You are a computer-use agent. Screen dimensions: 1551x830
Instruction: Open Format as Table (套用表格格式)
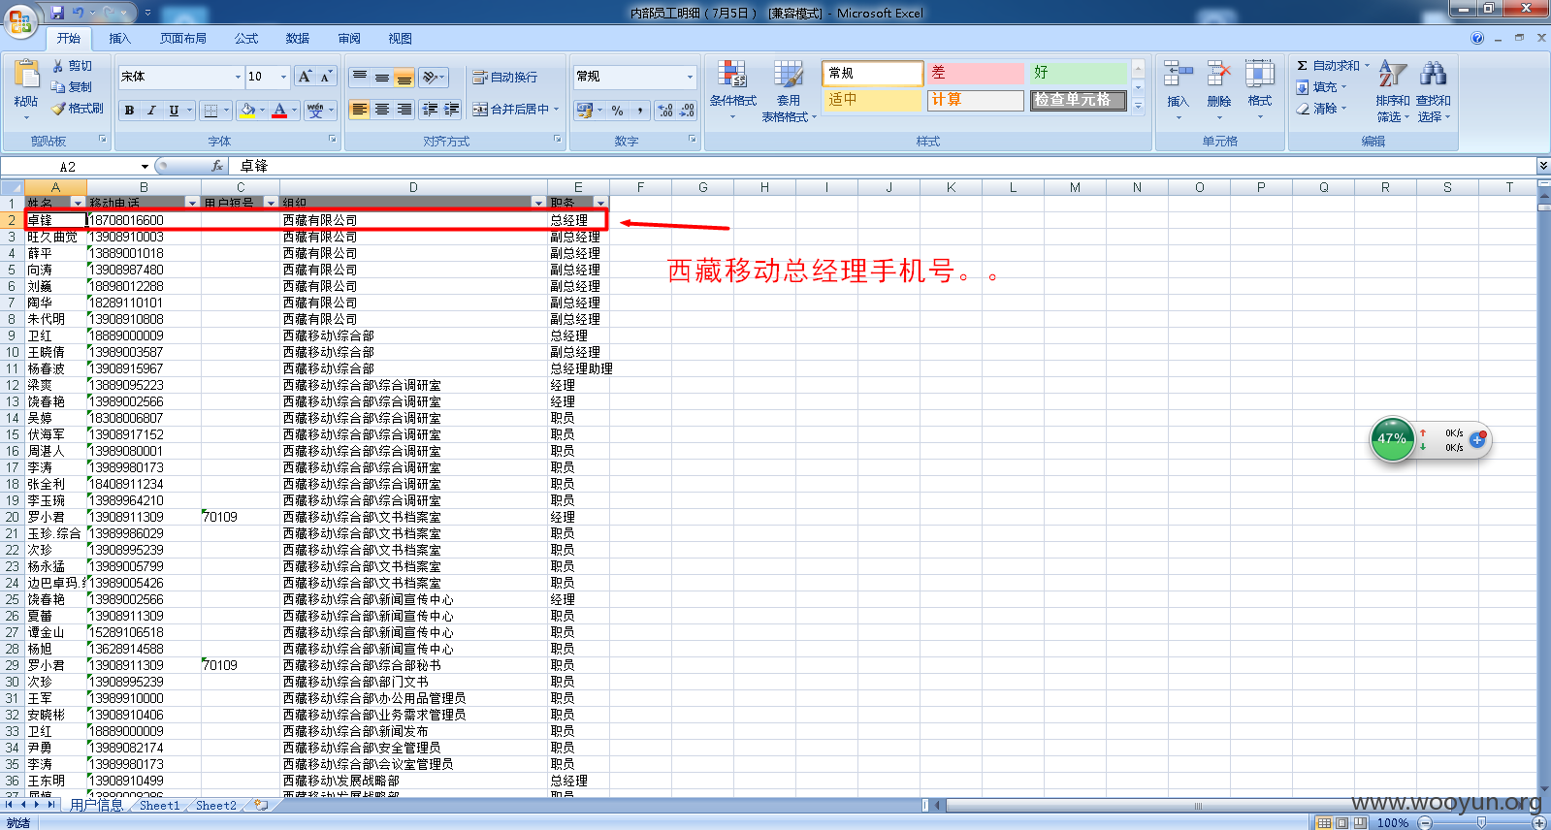789,90
